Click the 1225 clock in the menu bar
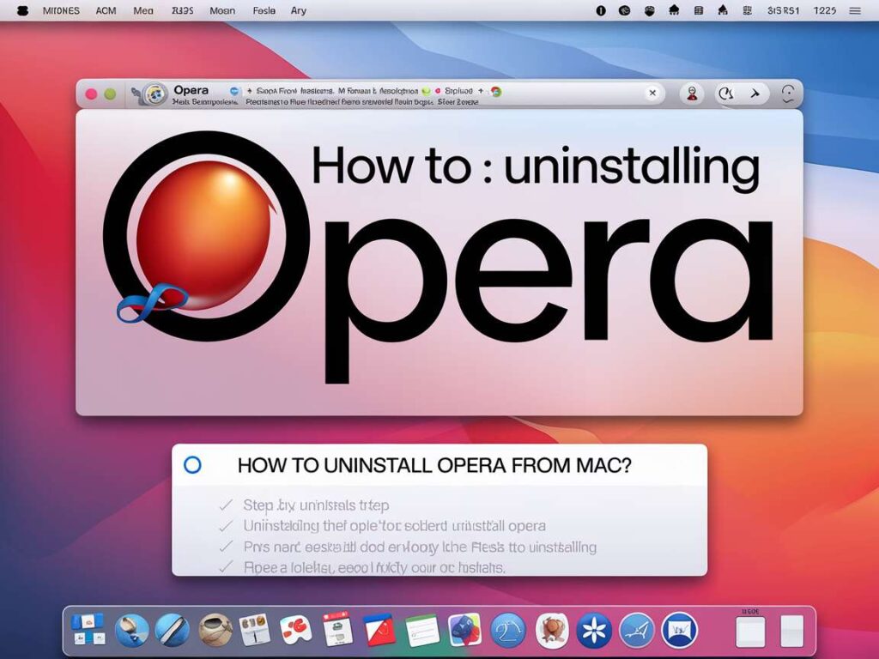The image size is (879, 659). [824, 10]
